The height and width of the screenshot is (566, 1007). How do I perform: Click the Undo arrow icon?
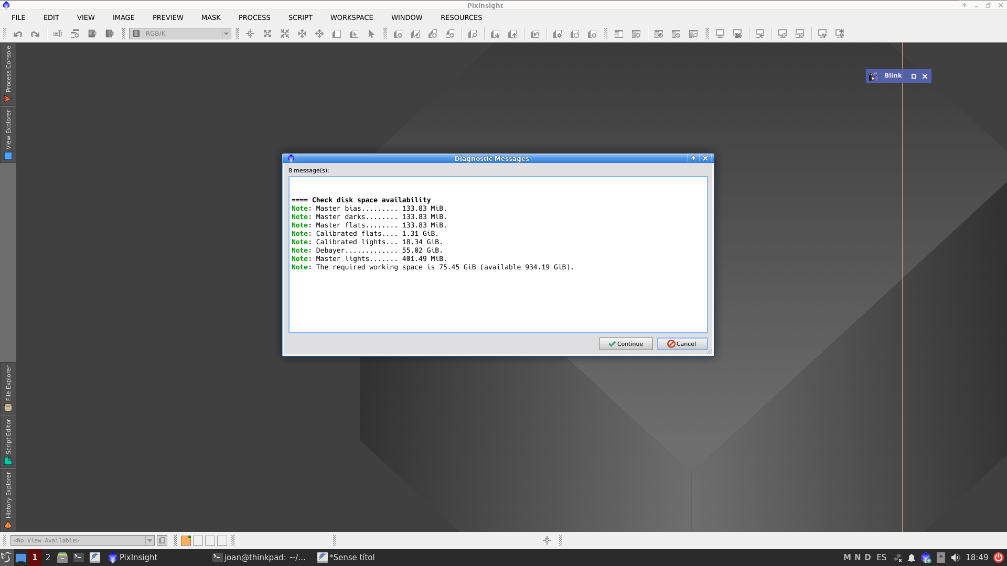click(x=18, y=34)
